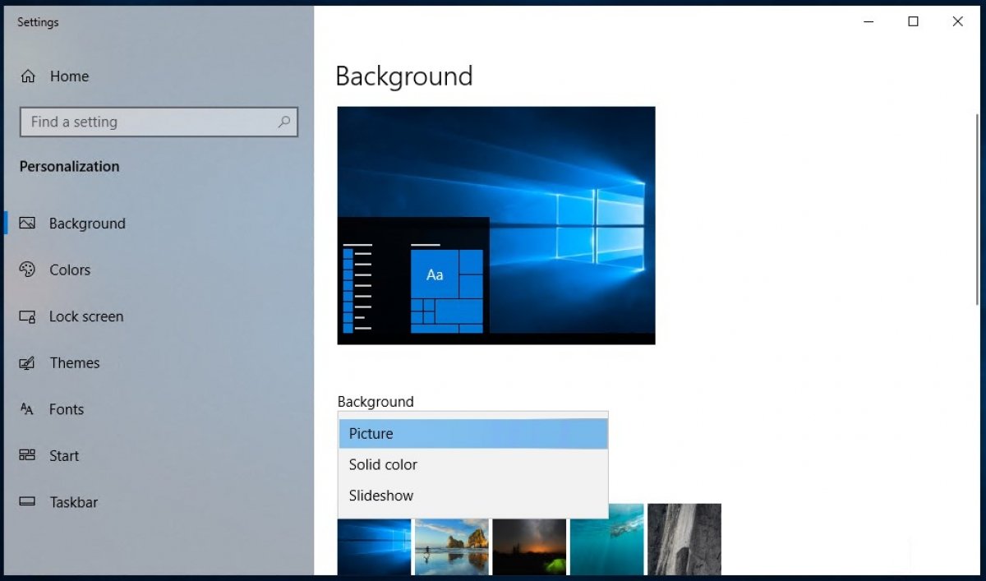Click the Home house icon
Screen dimensions: 986x581
coord(26,76)
